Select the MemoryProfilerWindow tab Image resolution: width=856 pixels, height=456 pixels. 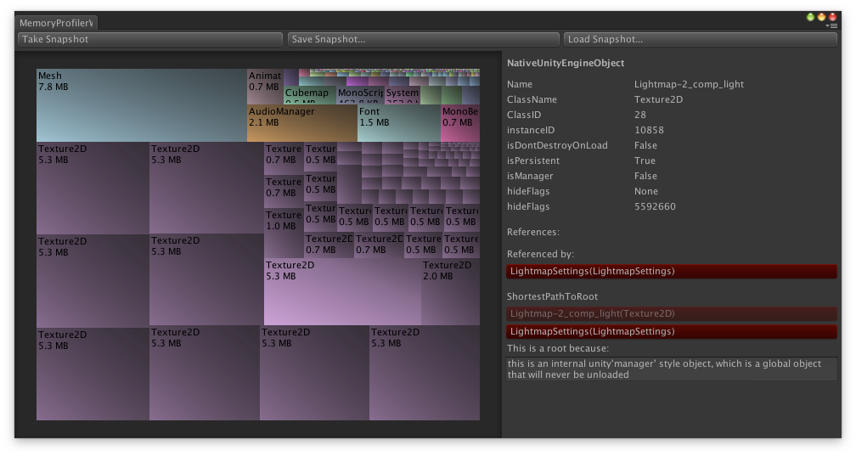point(57,23)
